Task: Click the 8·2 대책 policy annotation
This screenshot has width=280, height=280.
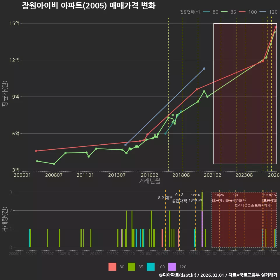Action: tap(165, 198)
